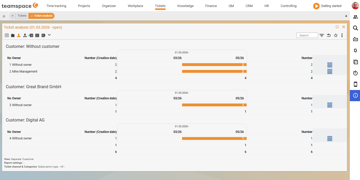The width and height of the screenshot is (360, 180).
Task: Select the calendar icon with right arrow
Action: 43,35
